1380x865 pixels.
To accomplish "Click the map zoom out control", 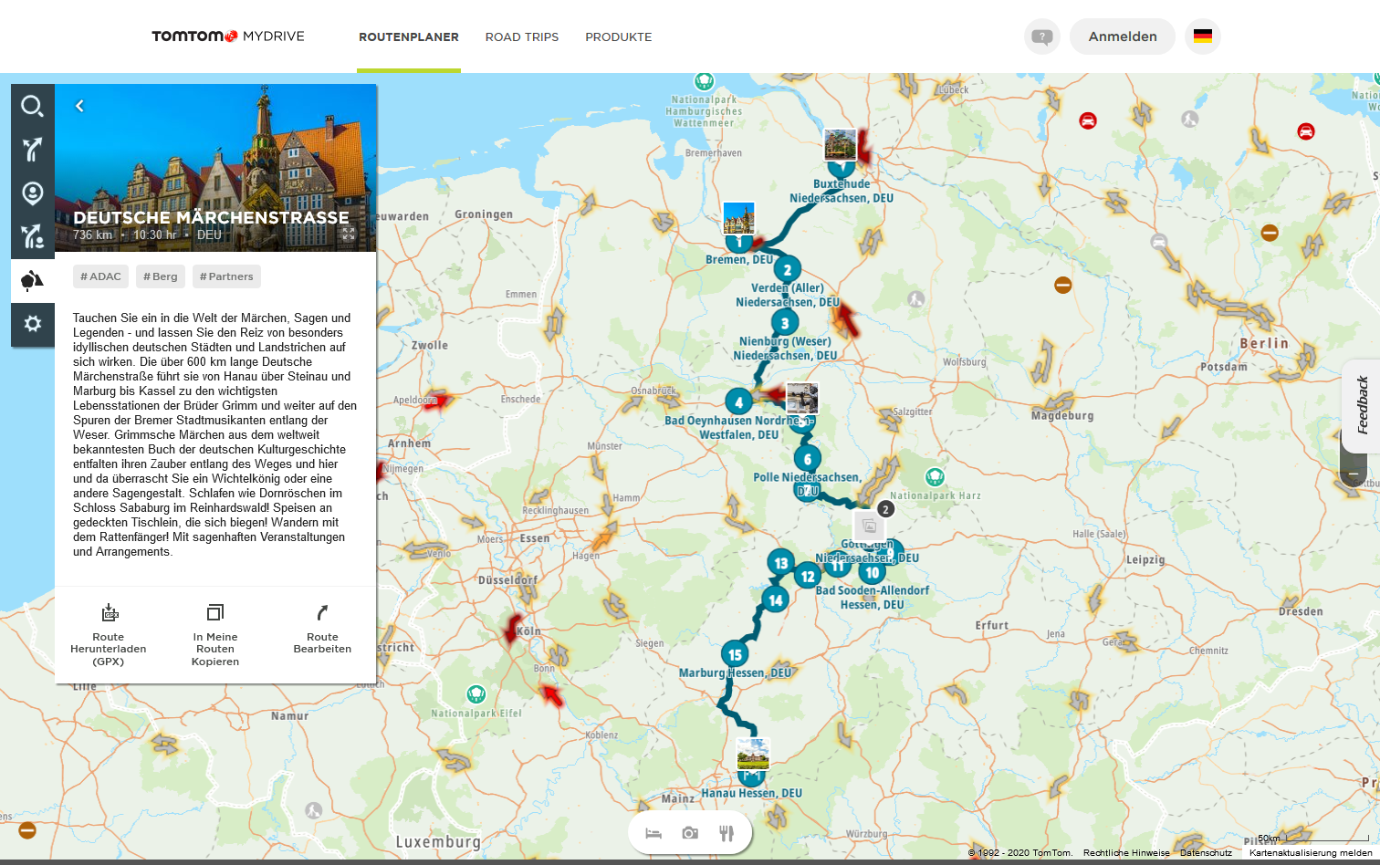I will (1353, 474).
